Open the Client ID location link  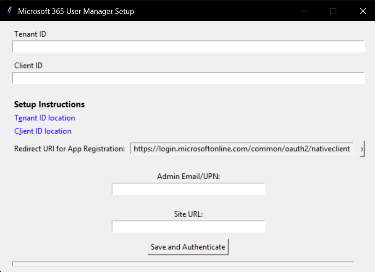(42, 131)
